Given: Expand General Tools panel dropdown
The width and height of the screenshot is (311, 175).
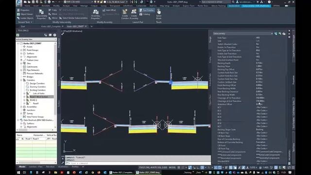Looking at the screenshot, I should 25,22.
